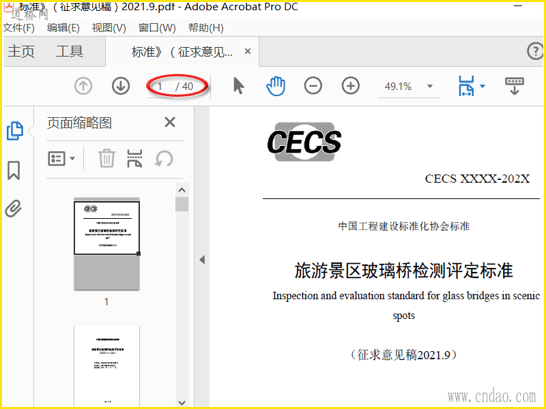
Task: Open the page thumbnails panel icon
Action: pos(14,131)
